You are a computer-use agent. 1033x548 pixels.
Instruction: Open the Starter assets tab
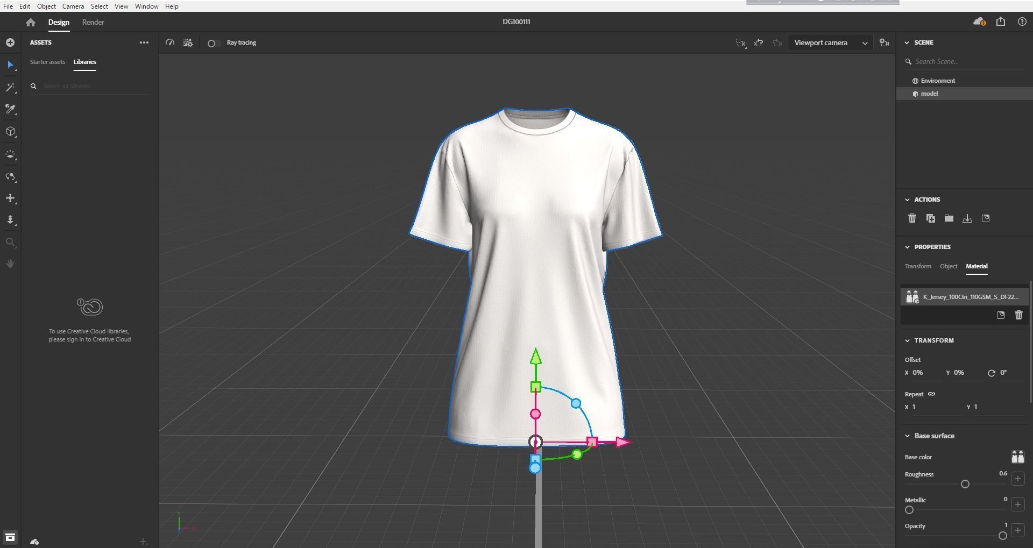(x=47, y=62)
